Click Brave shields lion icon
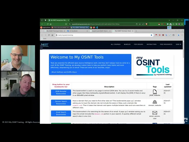The image size is (189, 142). (x=146, y=24)
